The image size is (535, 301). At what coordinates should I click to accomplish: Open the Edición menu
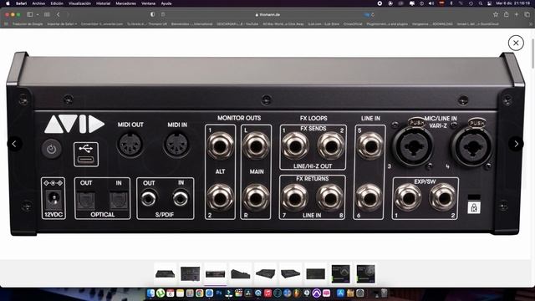coord(57,3)
